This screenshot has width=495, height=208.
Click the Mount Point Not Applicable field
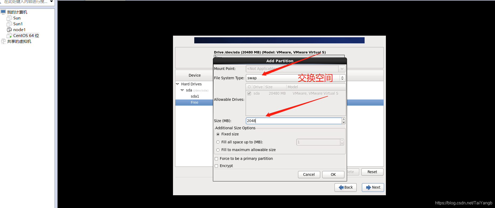coord(292,69)
